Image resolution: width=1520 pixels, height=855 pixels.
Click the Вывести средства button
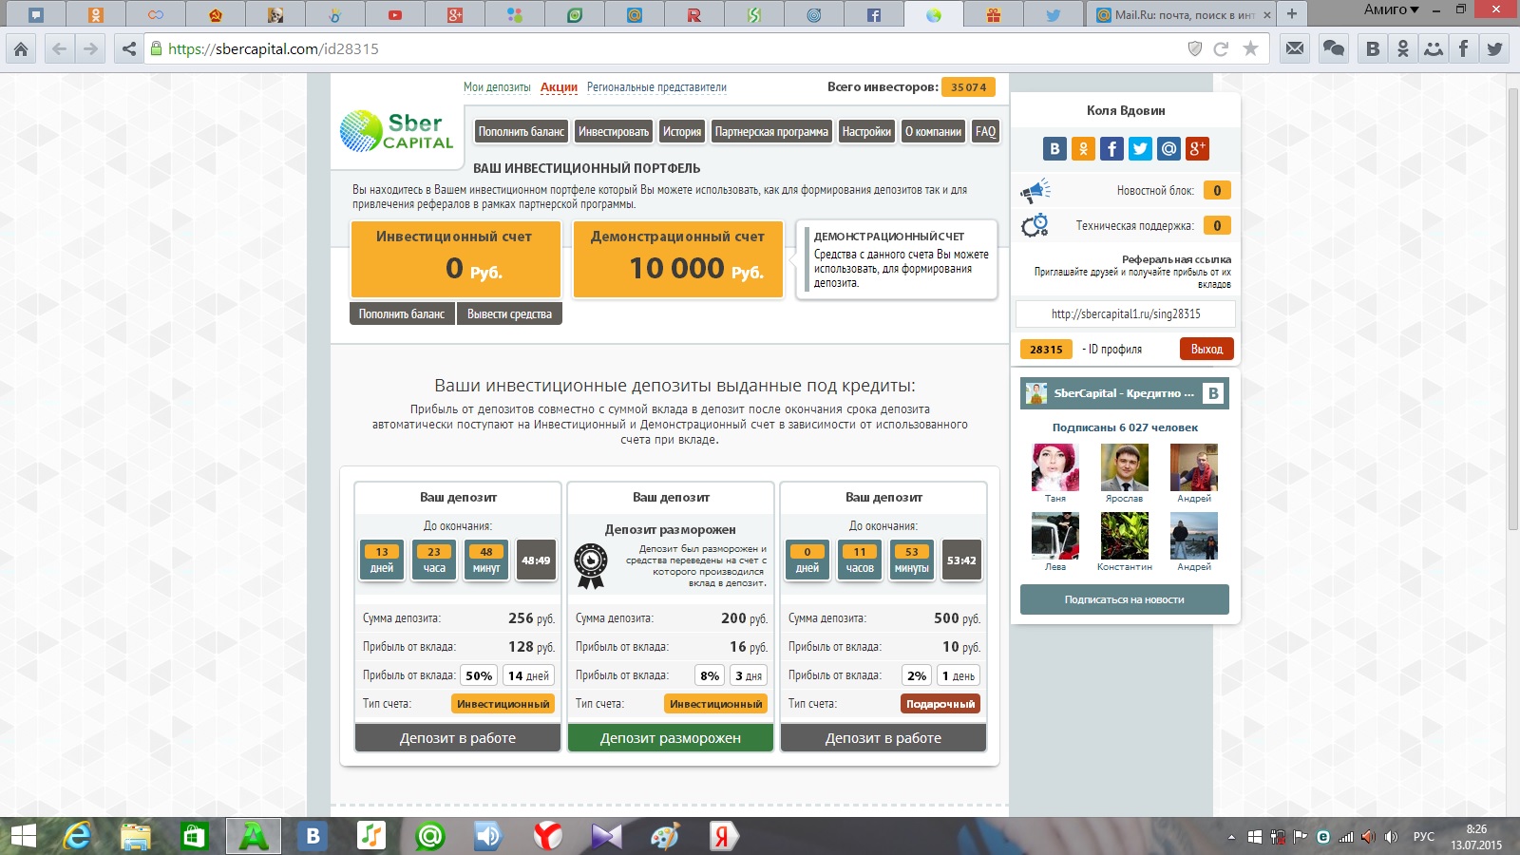[x=509, y=313]
